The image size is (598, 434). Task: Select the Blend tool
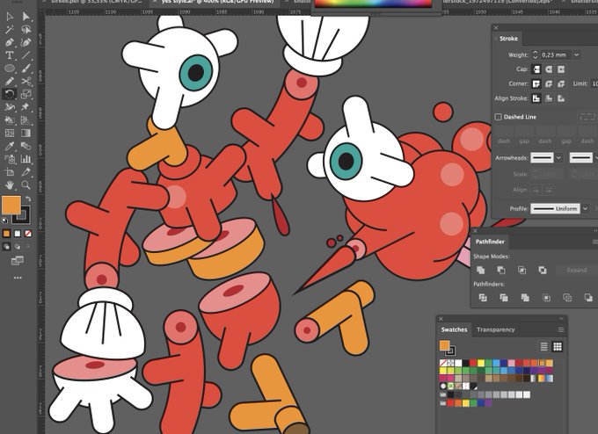(x=26, y=146)
